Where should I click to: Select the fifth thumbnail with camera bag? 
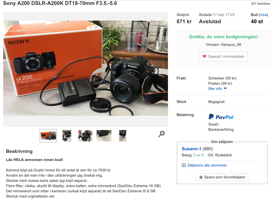pyautogui.click(x=123, y=136)
